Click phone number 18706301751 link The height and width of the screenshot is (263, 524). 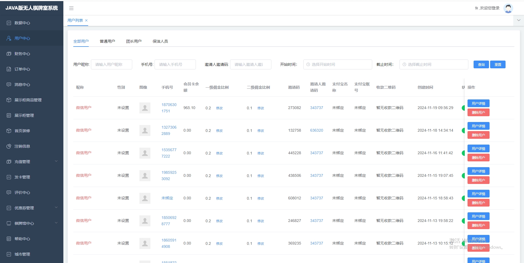[x=169, y=108]
